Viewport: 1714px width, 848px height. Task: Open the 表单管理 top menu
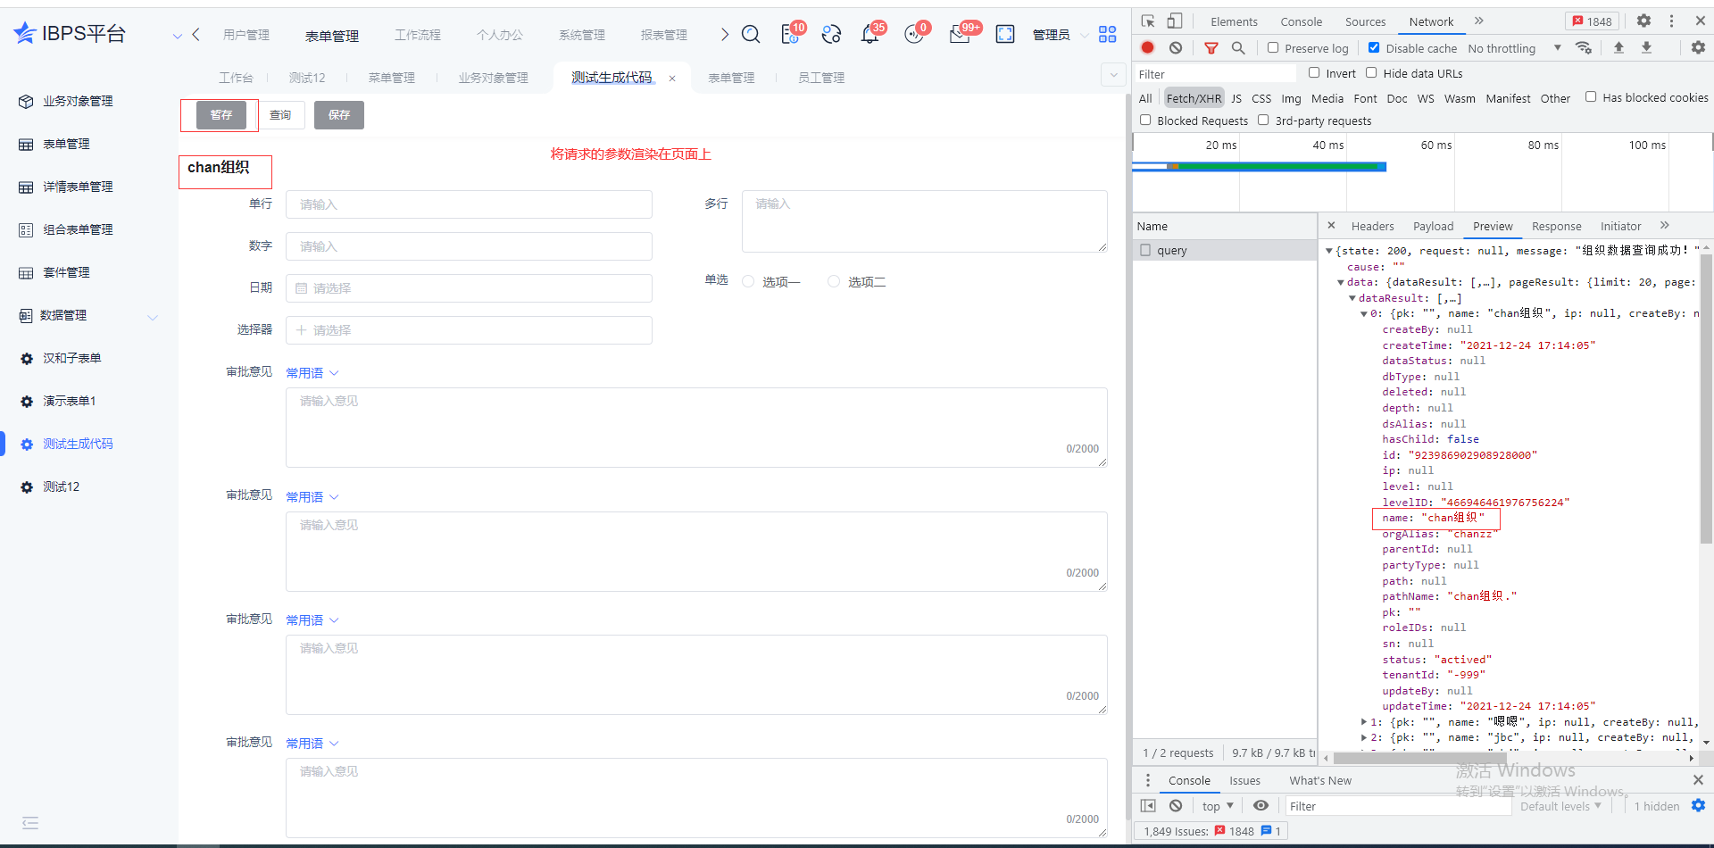tap(331, 36)
